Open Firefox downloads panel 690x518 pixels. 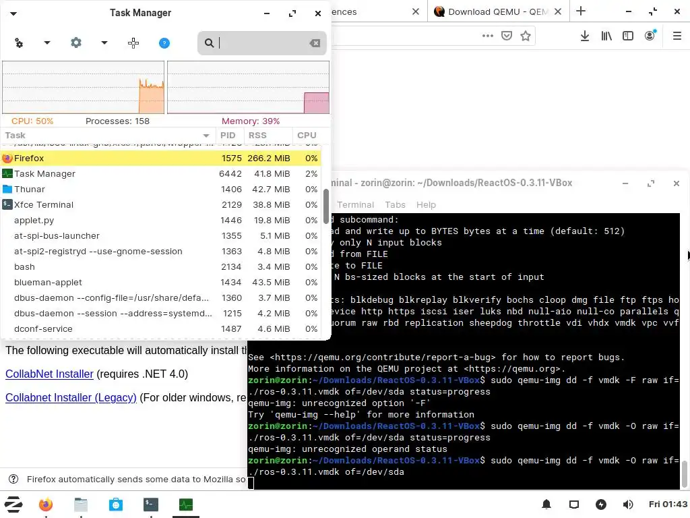[x=584, y=36]
